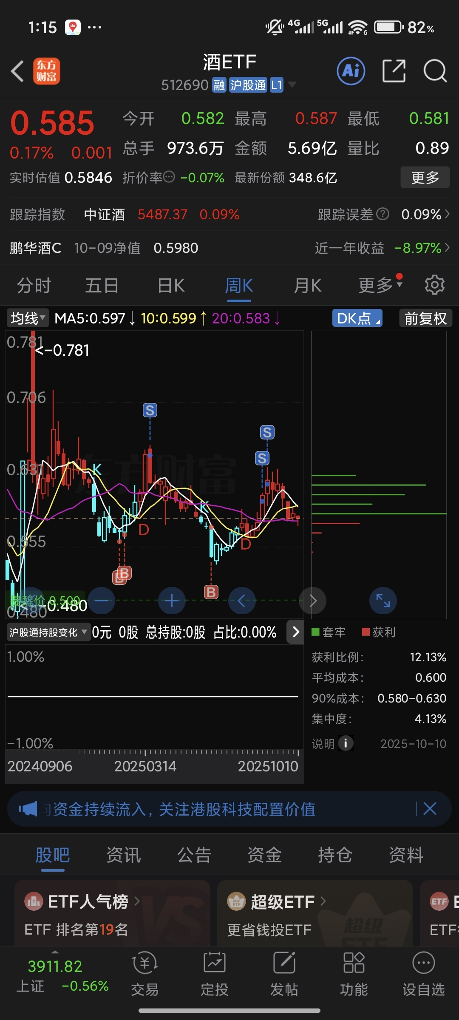Image resolution: width=459 pixels, height=1020 pixels.
Task: Tap the megaphone announcement icon
Action: click(x=28, y=809)
